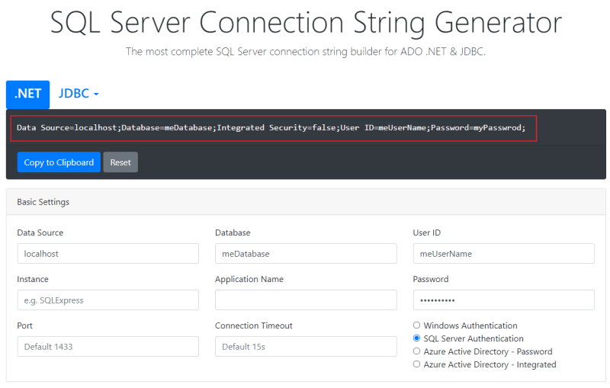Viewport: 610px width, 388px height.
Task: Focus the Port input box
Action: [x=108, y=346]
